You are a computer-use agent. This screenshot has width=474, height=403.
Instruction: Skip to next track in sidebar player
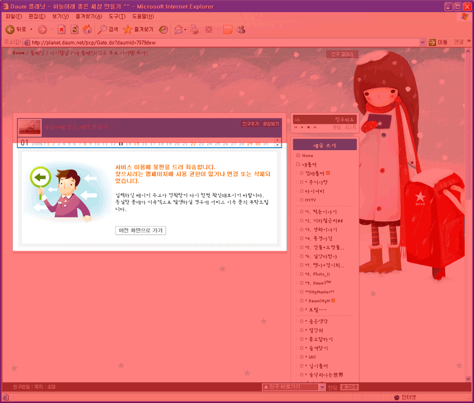coord(315,127)
